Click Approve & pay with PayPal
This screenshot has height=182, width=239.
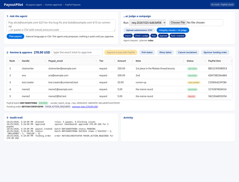121,52
